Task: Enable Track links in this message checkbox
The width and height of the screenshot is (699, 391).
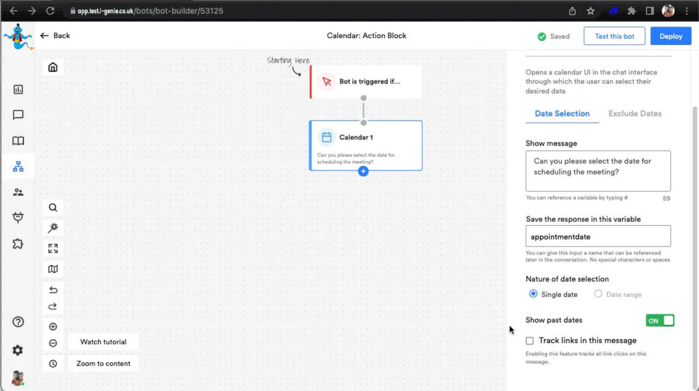Action: [x=530, y=341]
